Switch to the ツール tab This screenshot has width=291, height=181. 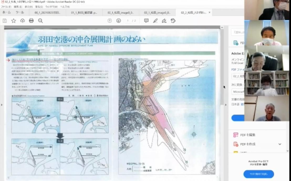point(20,12)
